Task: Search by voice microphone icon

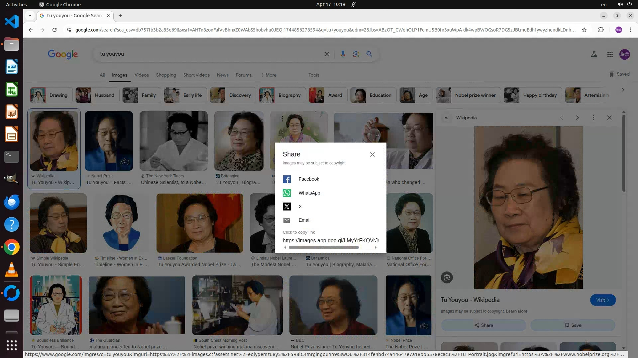Action: pyautogui.click(x=343, y=54)
